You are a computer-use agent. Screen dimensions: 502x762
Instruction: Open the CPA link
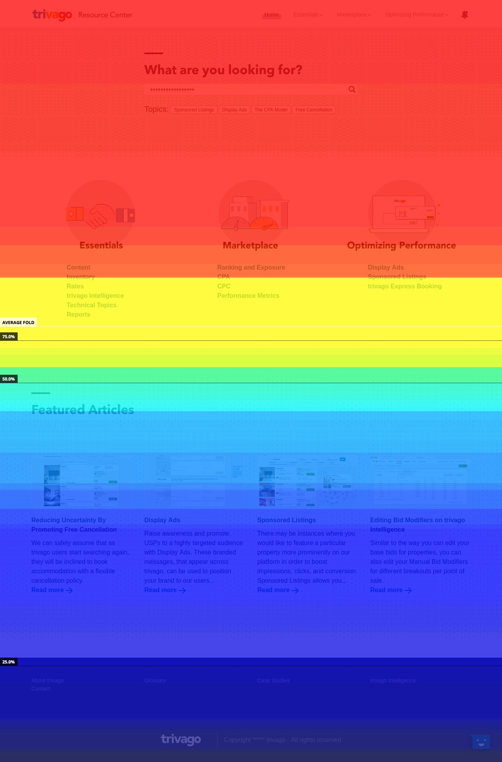[224, 277]
